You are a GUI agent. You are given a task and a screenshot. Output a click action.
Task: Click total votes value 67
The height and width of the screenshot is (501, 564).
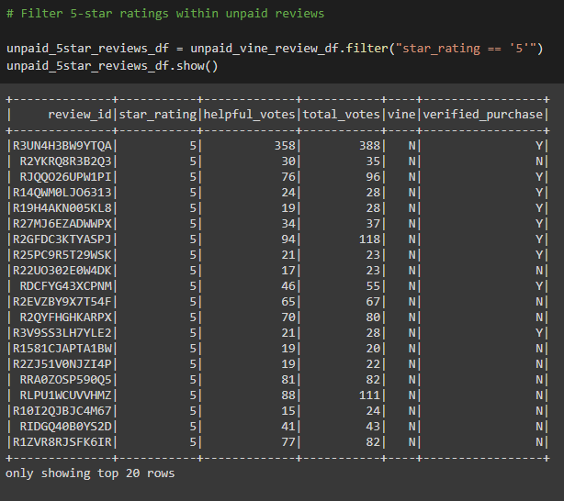click(373, 302)
